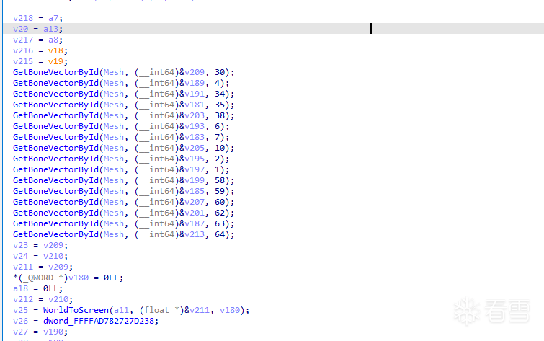Select the Mesh argument in the bone 4 call
This screenshot has height=341, width=544.
click(112, 83)
